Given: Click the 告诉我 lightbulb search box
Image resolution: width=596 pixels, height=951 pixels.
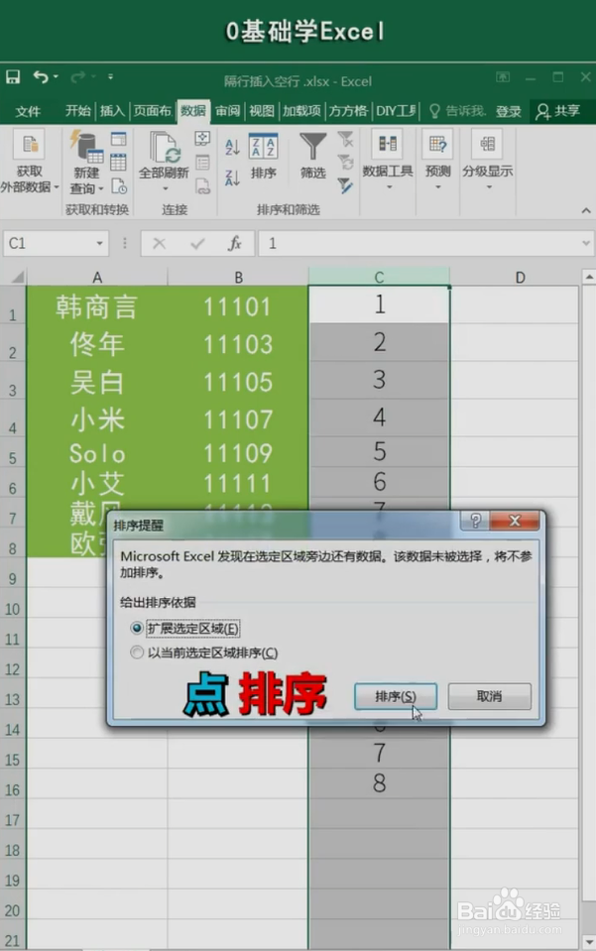Looking at the screenshot, I should click(x=458, y=111).
